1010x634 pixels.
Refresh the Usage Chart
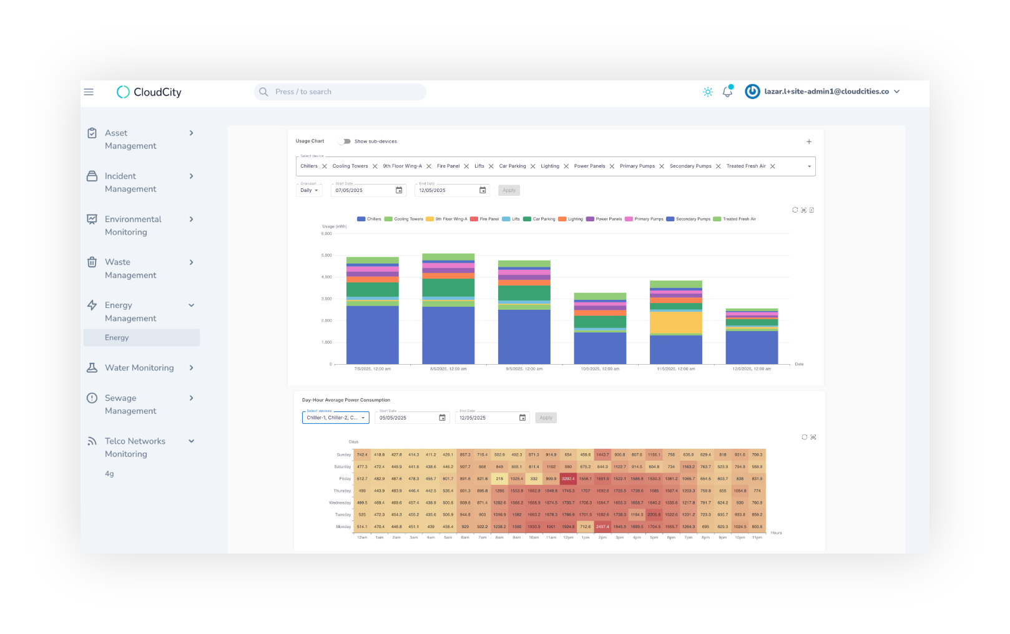[795, 210]
